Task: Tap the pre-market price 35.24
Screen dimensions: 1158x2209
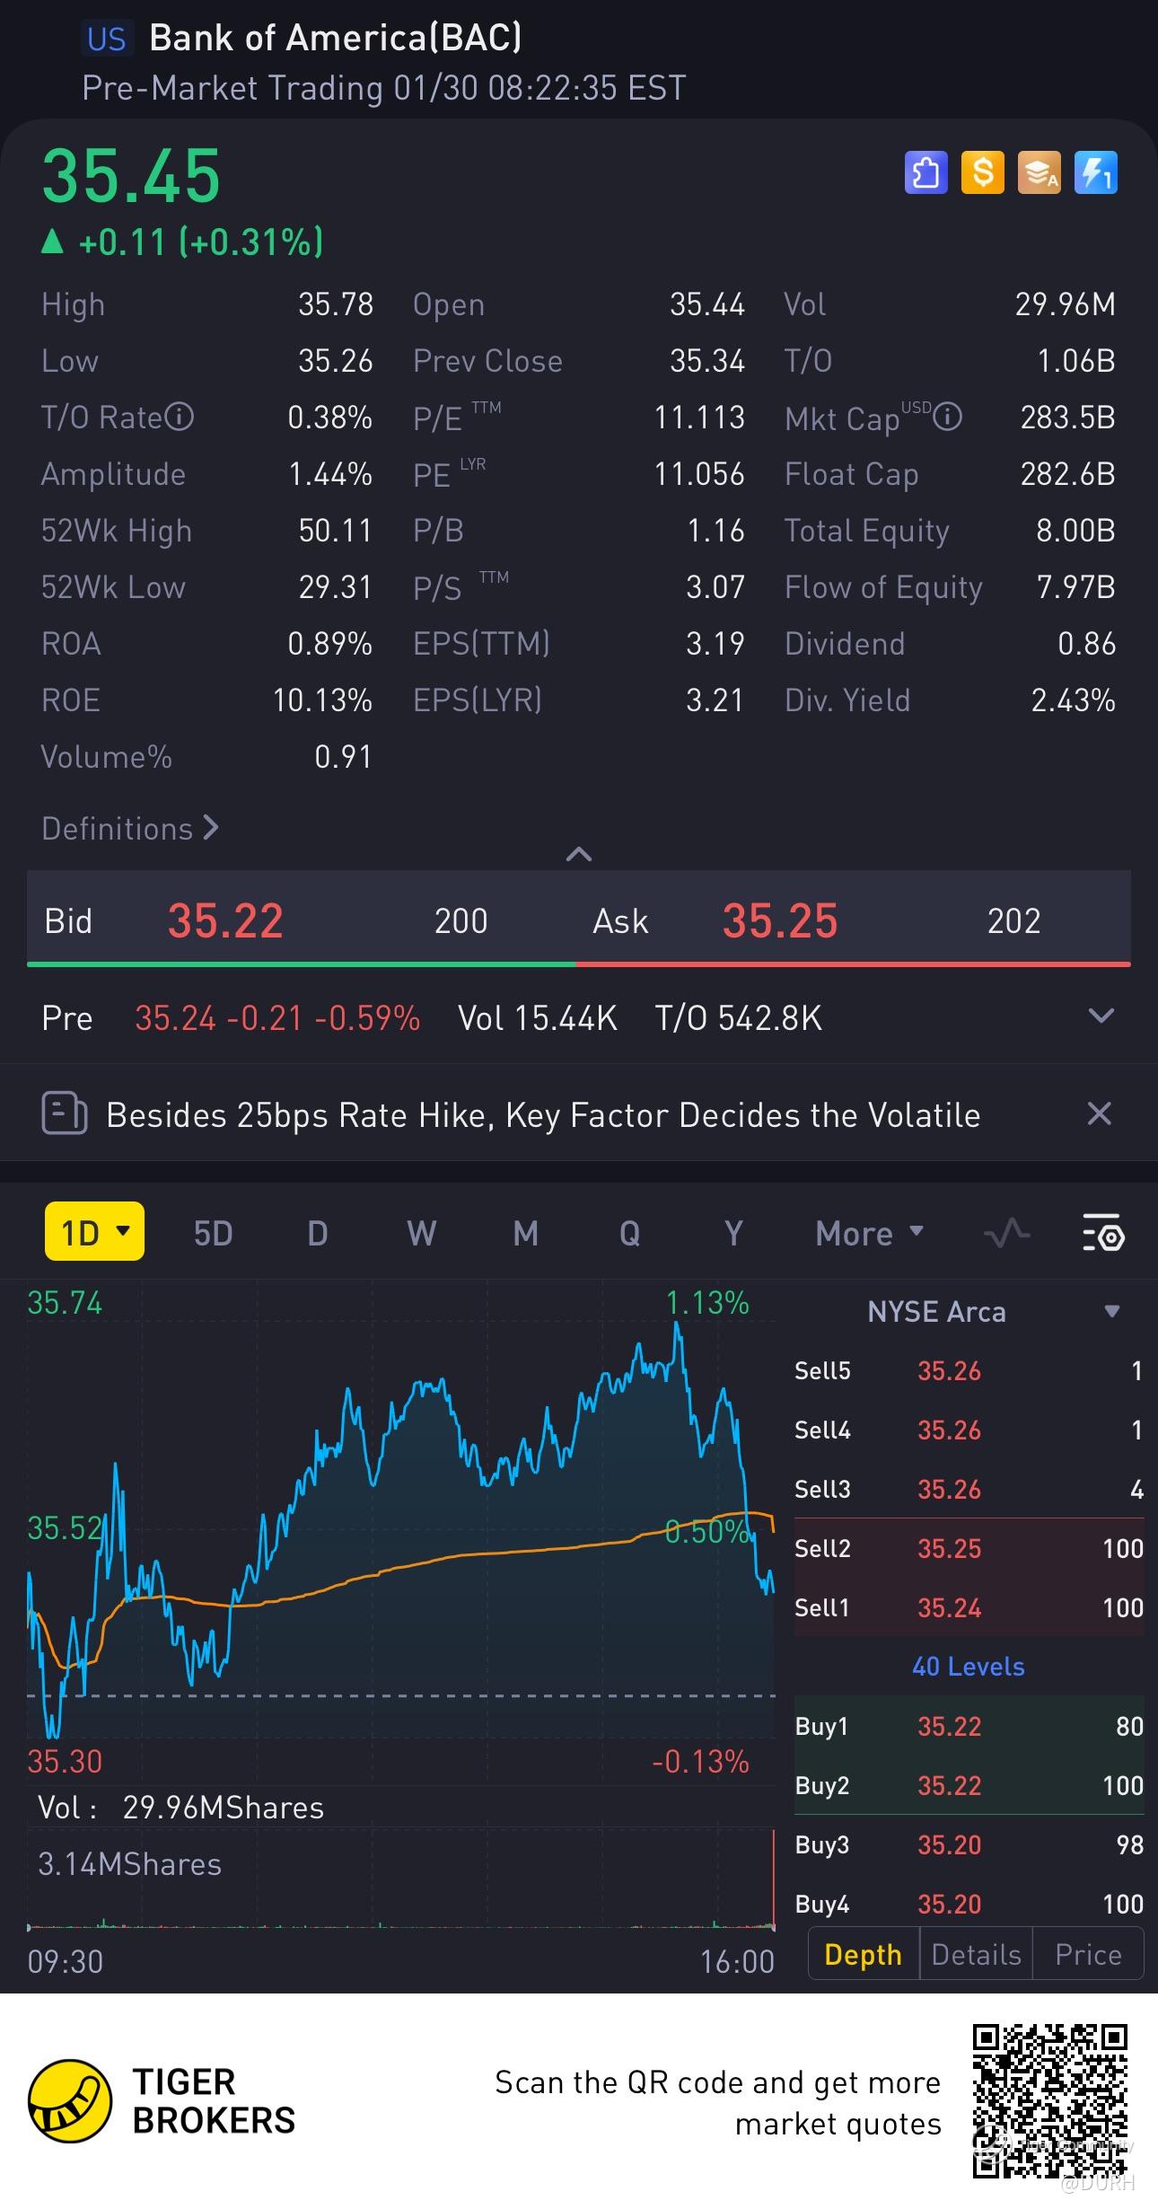Action: (x=175, y=1018)
